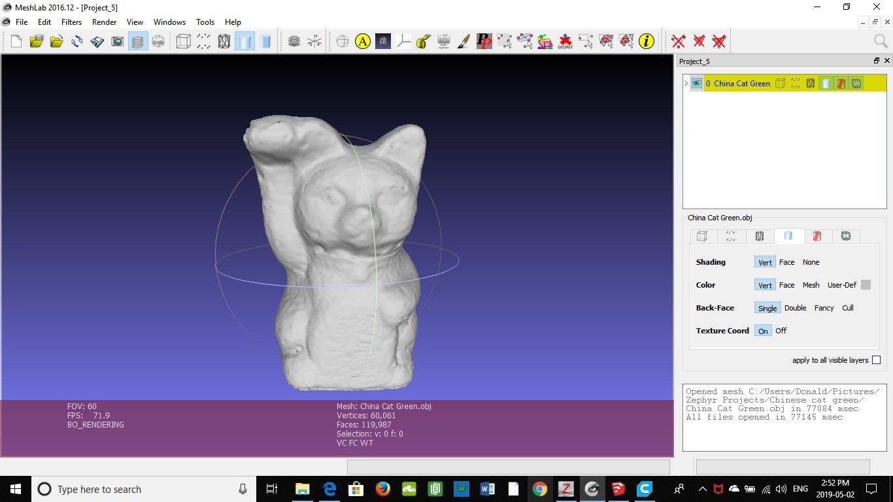Check 'apply to all visible layers'
This screenshot has width=893, height=502.
[876, 360]
